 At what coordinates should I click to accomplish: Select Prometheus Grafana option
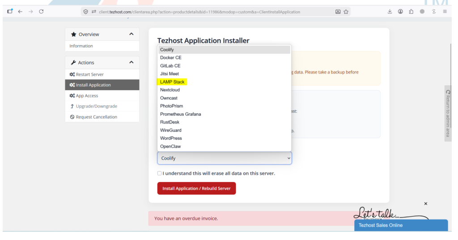225,114
